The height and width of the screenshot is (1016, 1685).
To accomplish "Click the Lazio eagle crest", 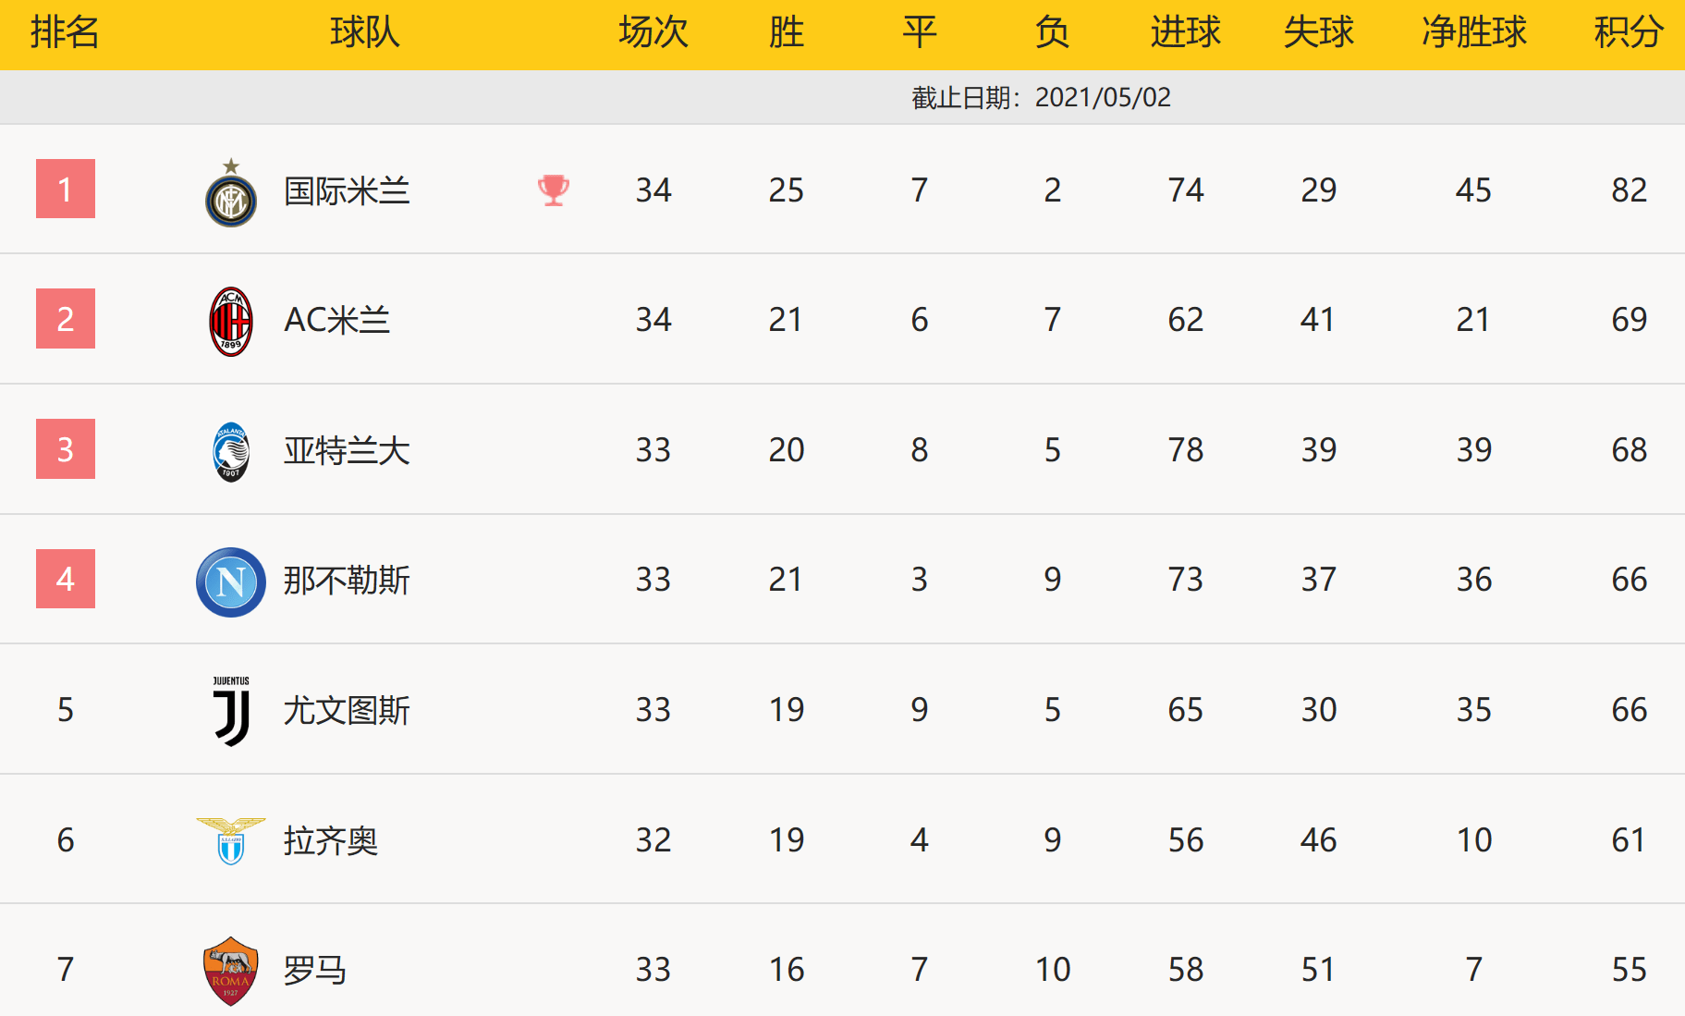I will (x=231, y=840).
